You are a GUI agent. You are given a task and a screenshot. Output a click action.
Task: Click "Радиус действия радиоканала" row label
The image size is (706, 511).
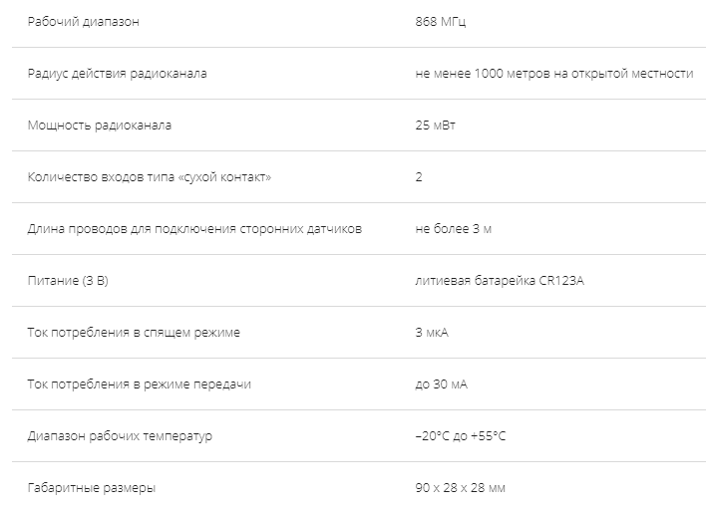coord(117,74)
